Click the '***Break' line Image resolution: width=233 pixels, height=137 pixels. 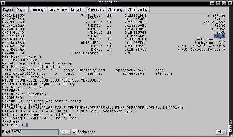tap(11, 121)
